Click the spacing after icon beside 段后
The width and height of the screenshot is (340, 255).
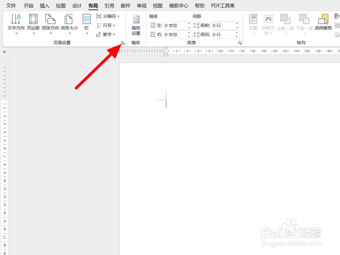(197, 35)
